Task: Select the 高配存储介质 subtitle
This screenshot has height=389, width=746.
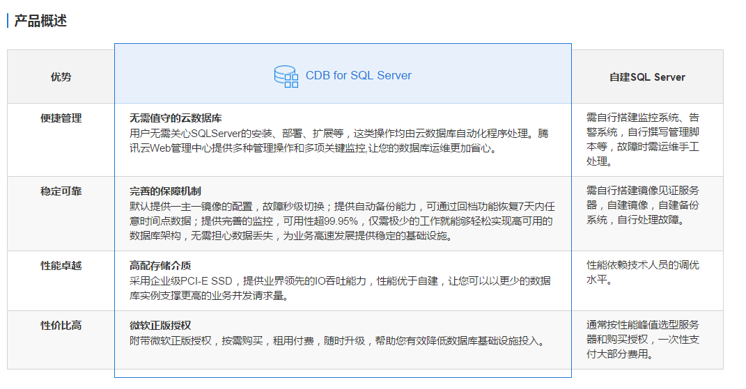Action: tap(160, 265)
